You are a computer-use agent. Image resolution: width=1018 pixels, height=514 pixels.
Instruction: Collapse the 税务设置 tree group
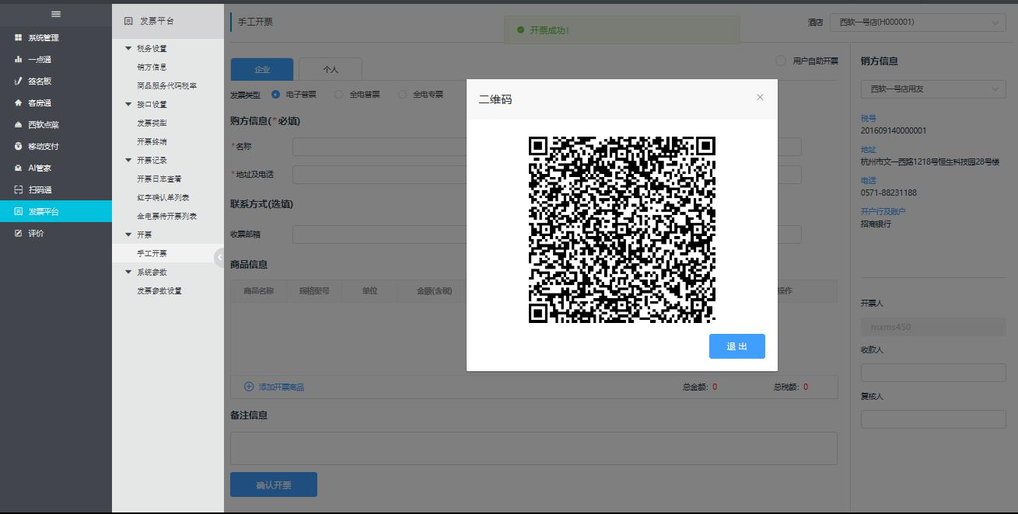(128, 48)
